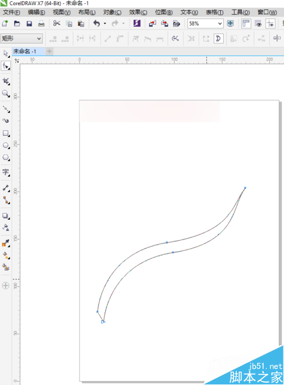Image resolution: width=284 pixels, height=385 pixels.
Task: Select the Transparency tool
Action: click(x=6, y=228)
